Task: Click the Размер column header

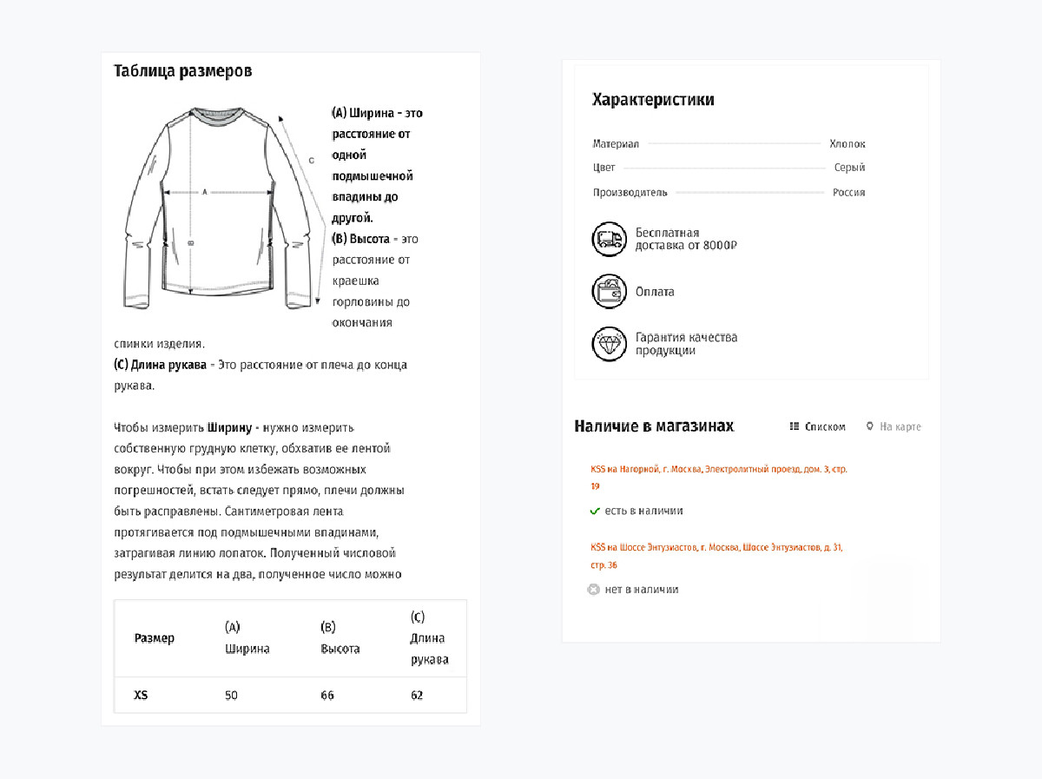Action: (x=154, y=638)
